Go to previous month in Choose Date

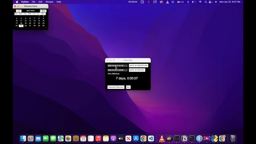coord(20,11)
